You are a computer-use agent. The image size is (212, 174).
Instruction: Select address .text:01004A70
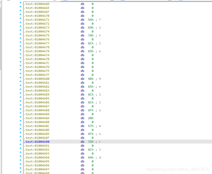[37, 16]
